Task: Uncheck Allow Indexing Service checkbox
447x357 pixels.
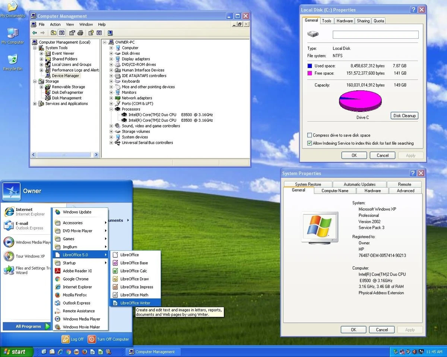Action: 310,143
